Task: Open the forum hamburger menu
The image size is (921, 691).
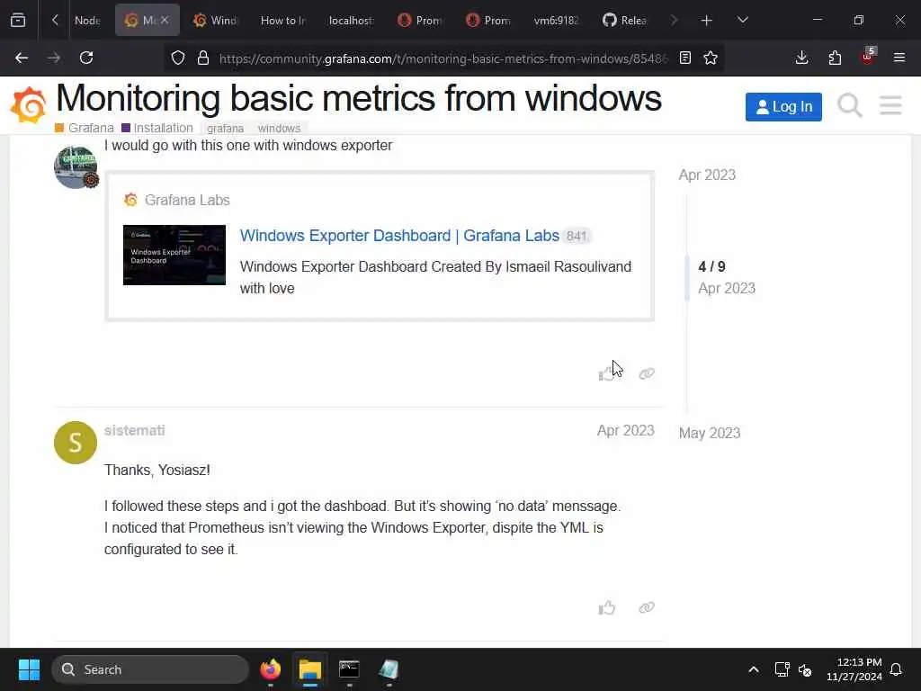Action: 890,106
